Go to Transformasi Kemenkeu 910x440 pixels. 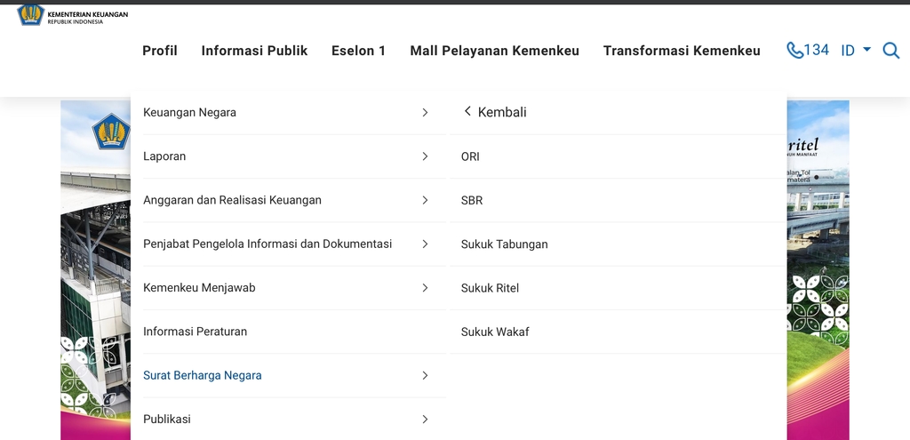pyautogui.click(x=682, y=51)
